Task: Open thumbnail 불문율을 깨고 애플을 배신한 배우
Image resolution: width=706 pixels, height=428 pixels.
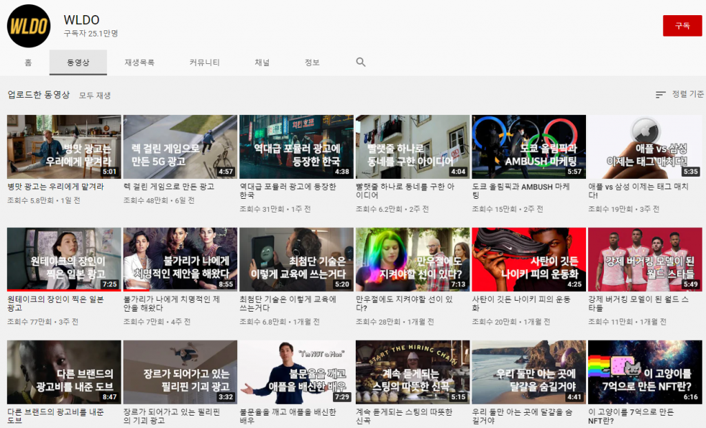Action: click(296, 372)
